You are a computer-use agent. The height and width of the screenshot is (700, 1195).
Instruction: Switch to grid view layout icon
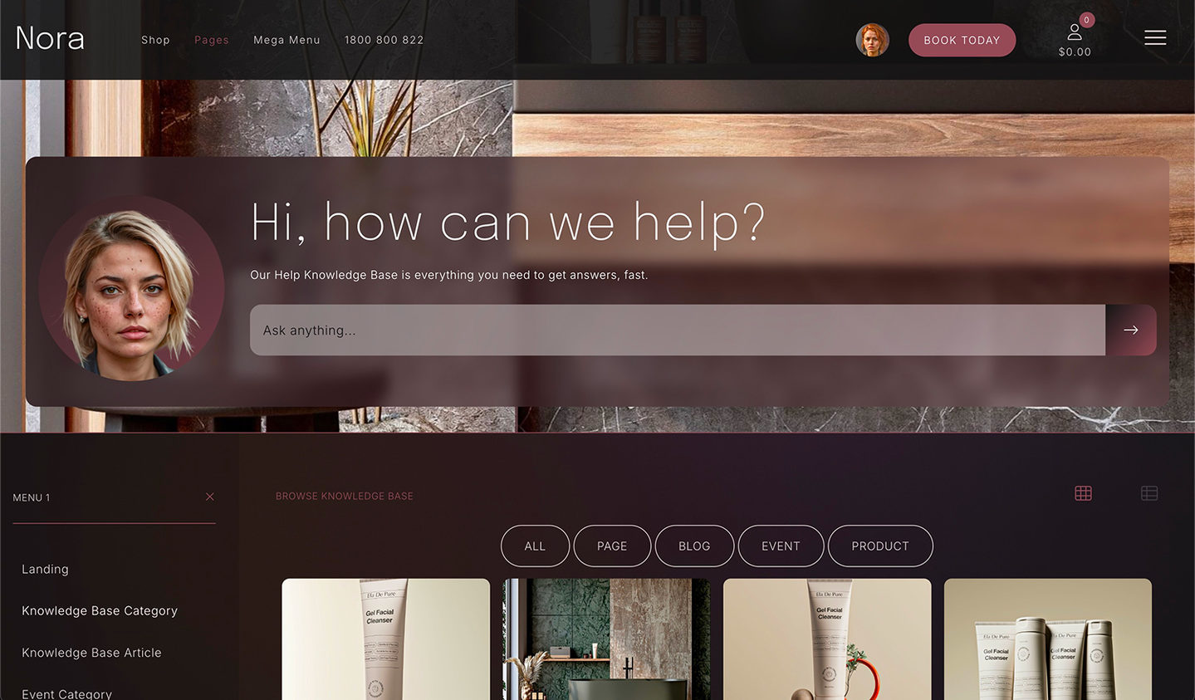pos(1083,493)
